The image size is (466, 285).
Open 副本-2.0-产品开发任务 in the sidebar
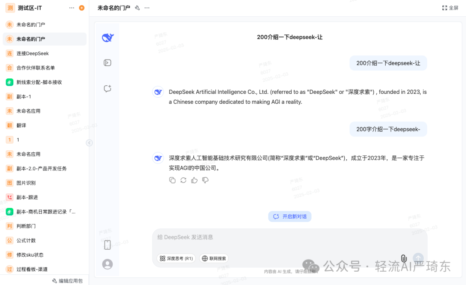pos(44,168)
